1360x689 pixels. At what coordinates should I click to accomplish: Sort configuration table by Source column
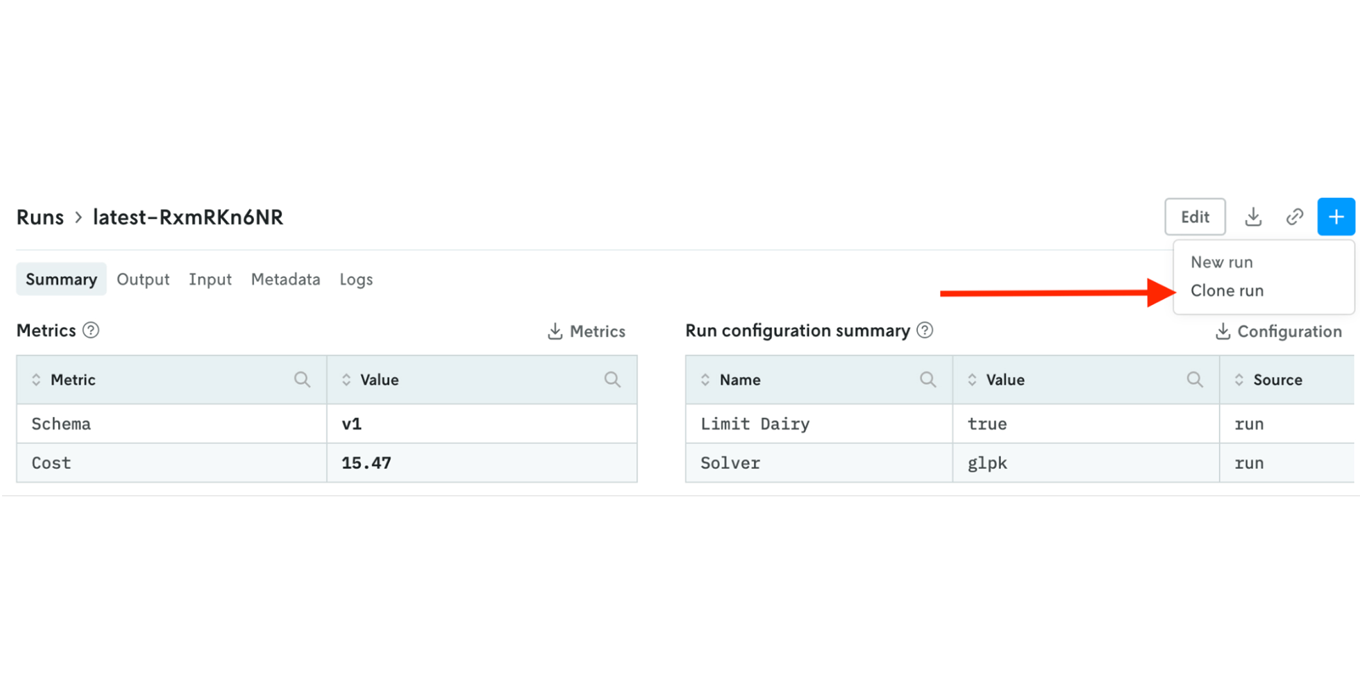point(1239,380)
